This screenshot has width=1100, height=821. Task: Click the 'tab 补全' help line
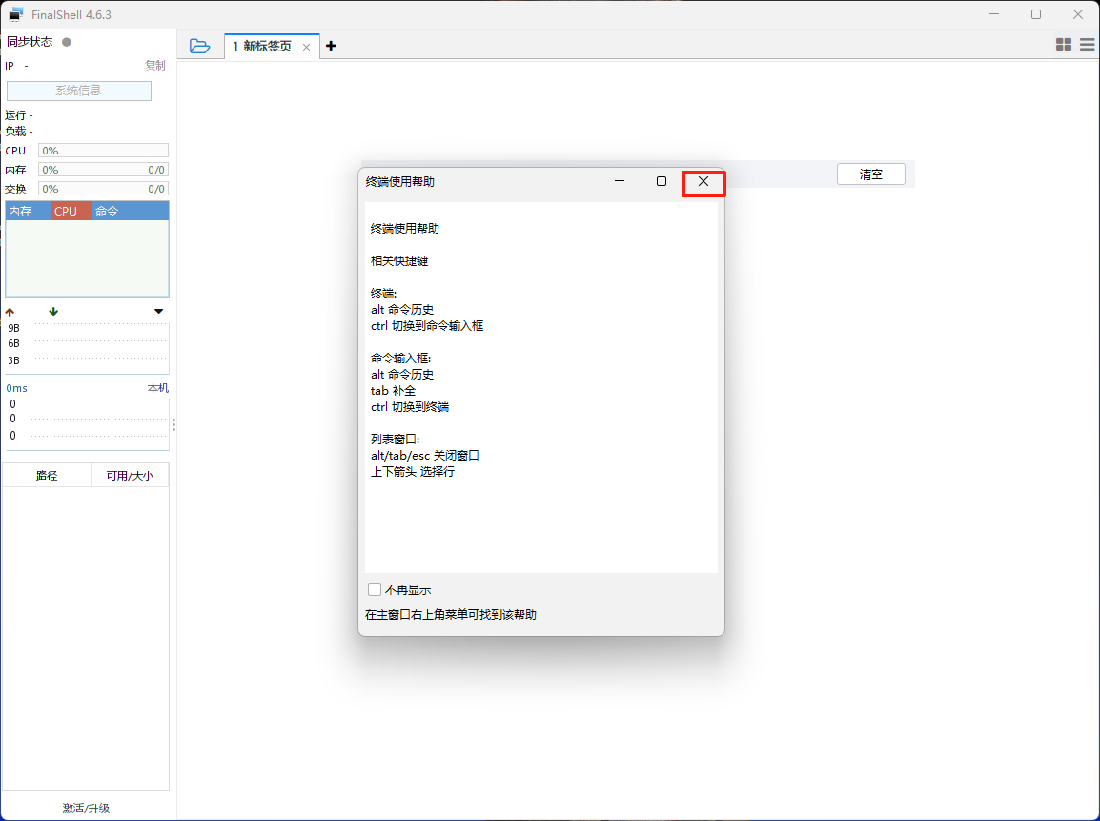pos(393,391)
